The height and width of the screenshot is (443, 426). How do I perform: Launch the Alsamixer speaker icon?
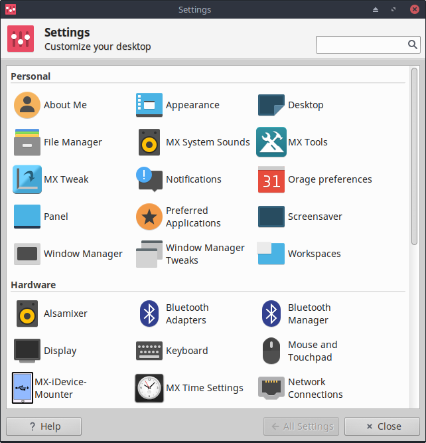click(27, 313)
